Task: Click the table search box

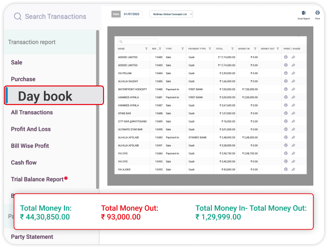Action: [x=138, y=41]
